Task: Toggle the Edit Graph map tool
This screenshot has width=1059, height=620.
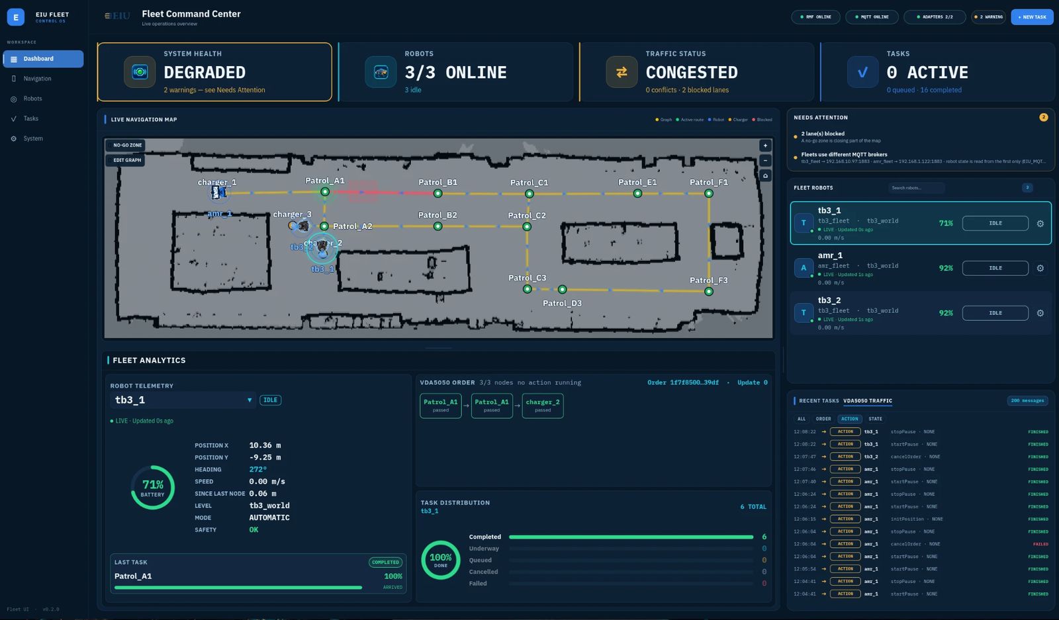Action: [x=125, y=160]
